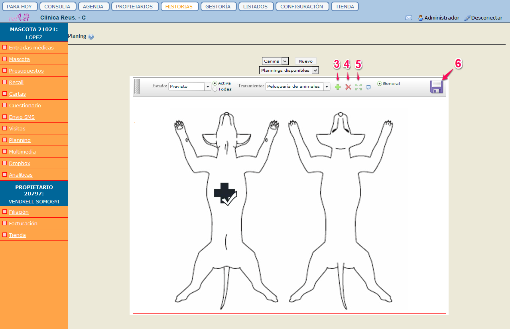Image resolution: width=510 pixels, height=329 pixels.
Task: Click the green expand arrows icon
Action: [x=358, y=87]
